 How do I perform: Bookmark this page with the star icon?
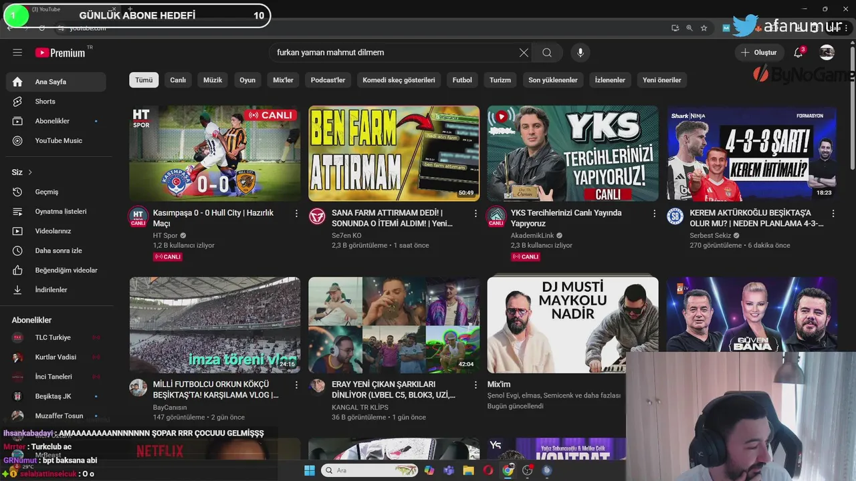[704, 28]
